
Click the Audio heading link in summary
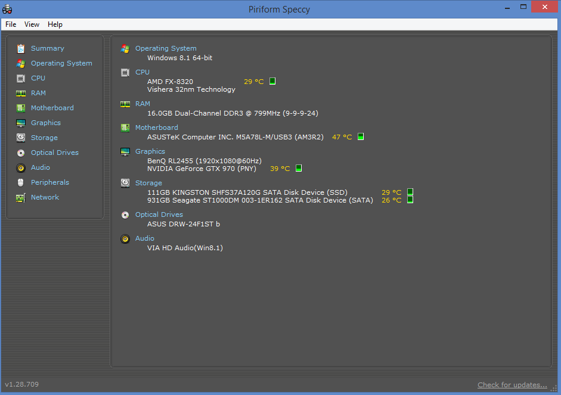[x=145, y=238]
